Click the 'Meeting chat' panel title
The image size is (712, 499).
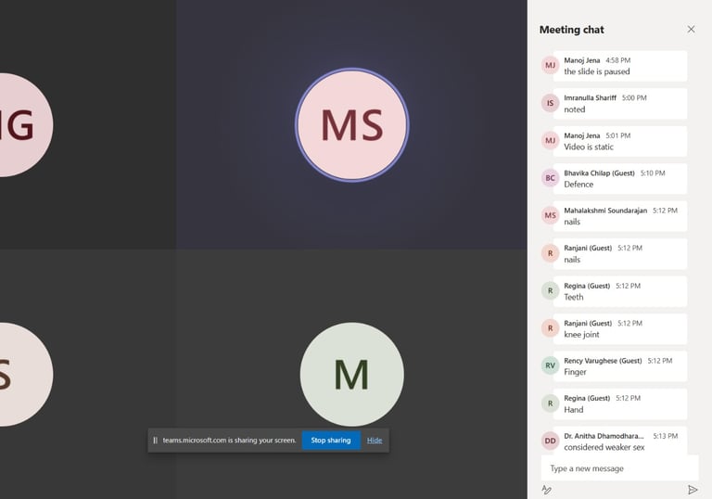[572, 30]
